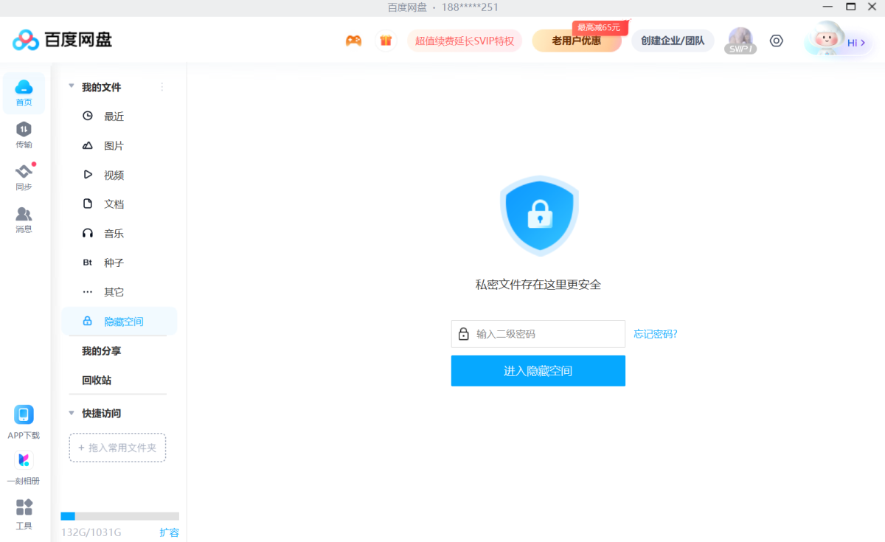
Task: Click the storage usage progress bar
Action: click(119, 516)
